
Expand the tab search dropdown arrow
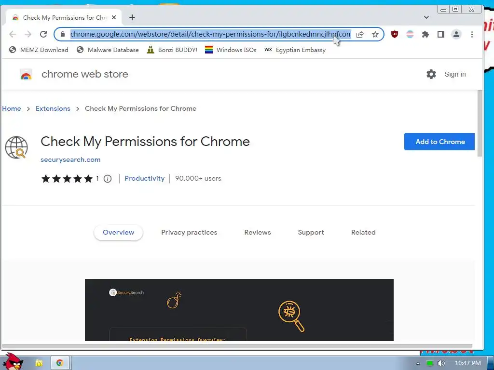426,17
